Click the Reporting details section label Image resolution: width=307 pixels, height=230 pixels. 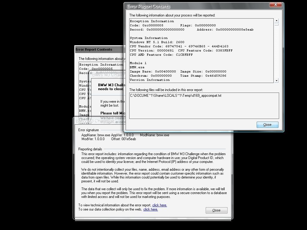point(90,149)
